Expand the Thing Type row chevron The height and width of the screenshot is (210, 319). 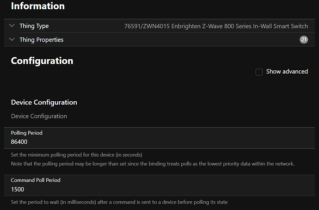point(12,25)
